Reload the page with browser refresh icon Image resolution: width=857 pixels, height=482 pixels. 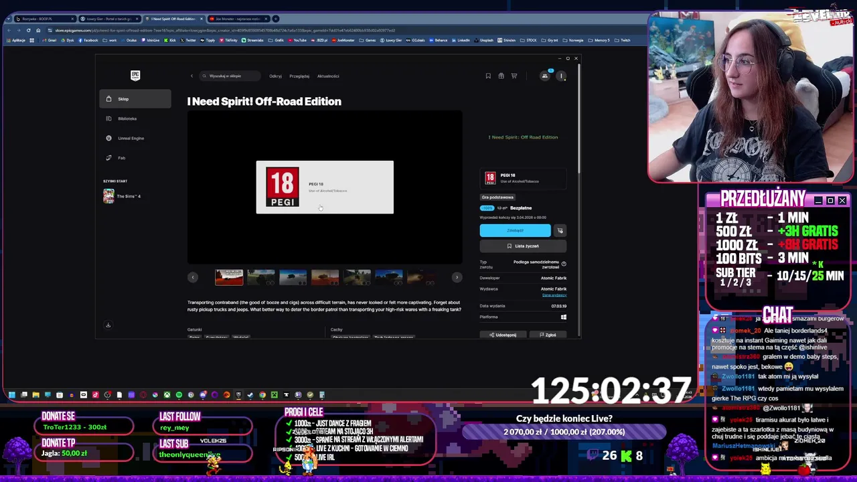coord(28,30)
